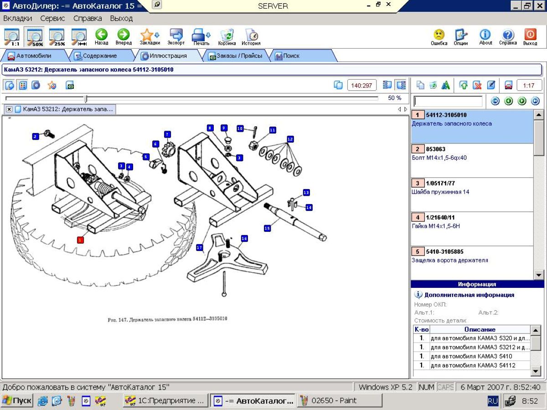Click the green eye image icon above illustration
The width and height of the screenshot is (547, 410).
coord(70,85)
